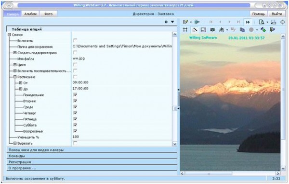Expand Включить последовательность tree node

pyautogui.click(x=15, y=71)
